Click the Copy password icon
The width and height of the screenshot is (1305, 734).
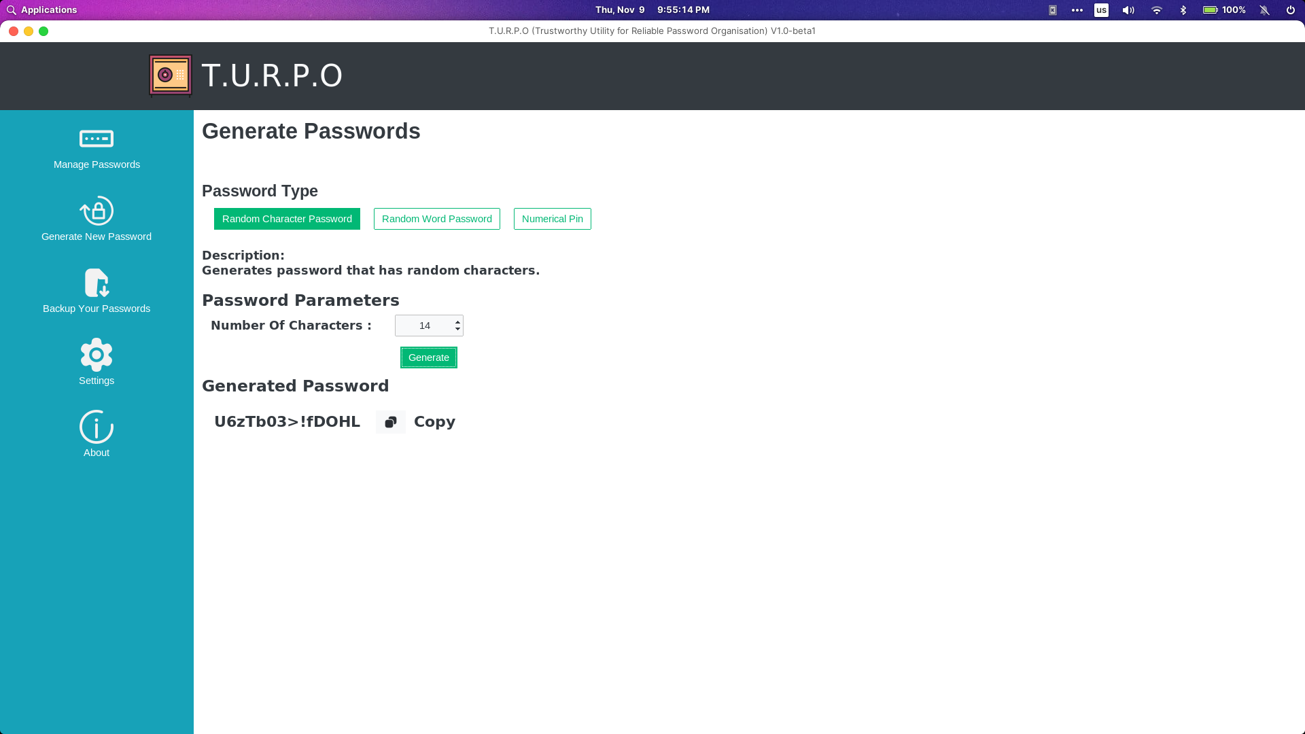tap(390, 421)
